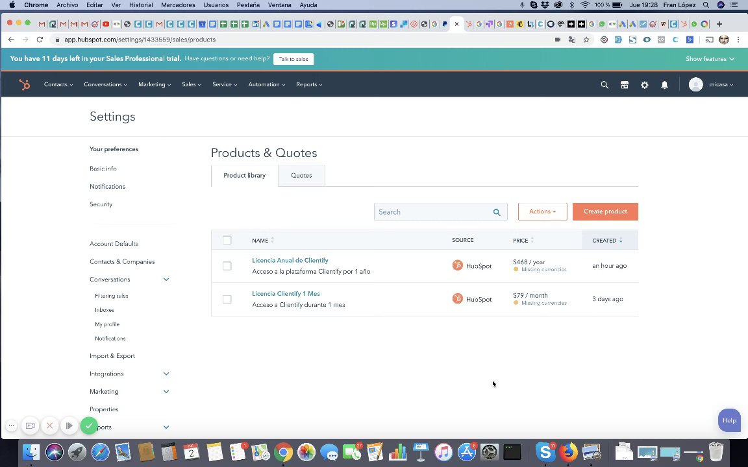
Task: Open a new Chrome tab with plus button
Action: pos(719,24)
